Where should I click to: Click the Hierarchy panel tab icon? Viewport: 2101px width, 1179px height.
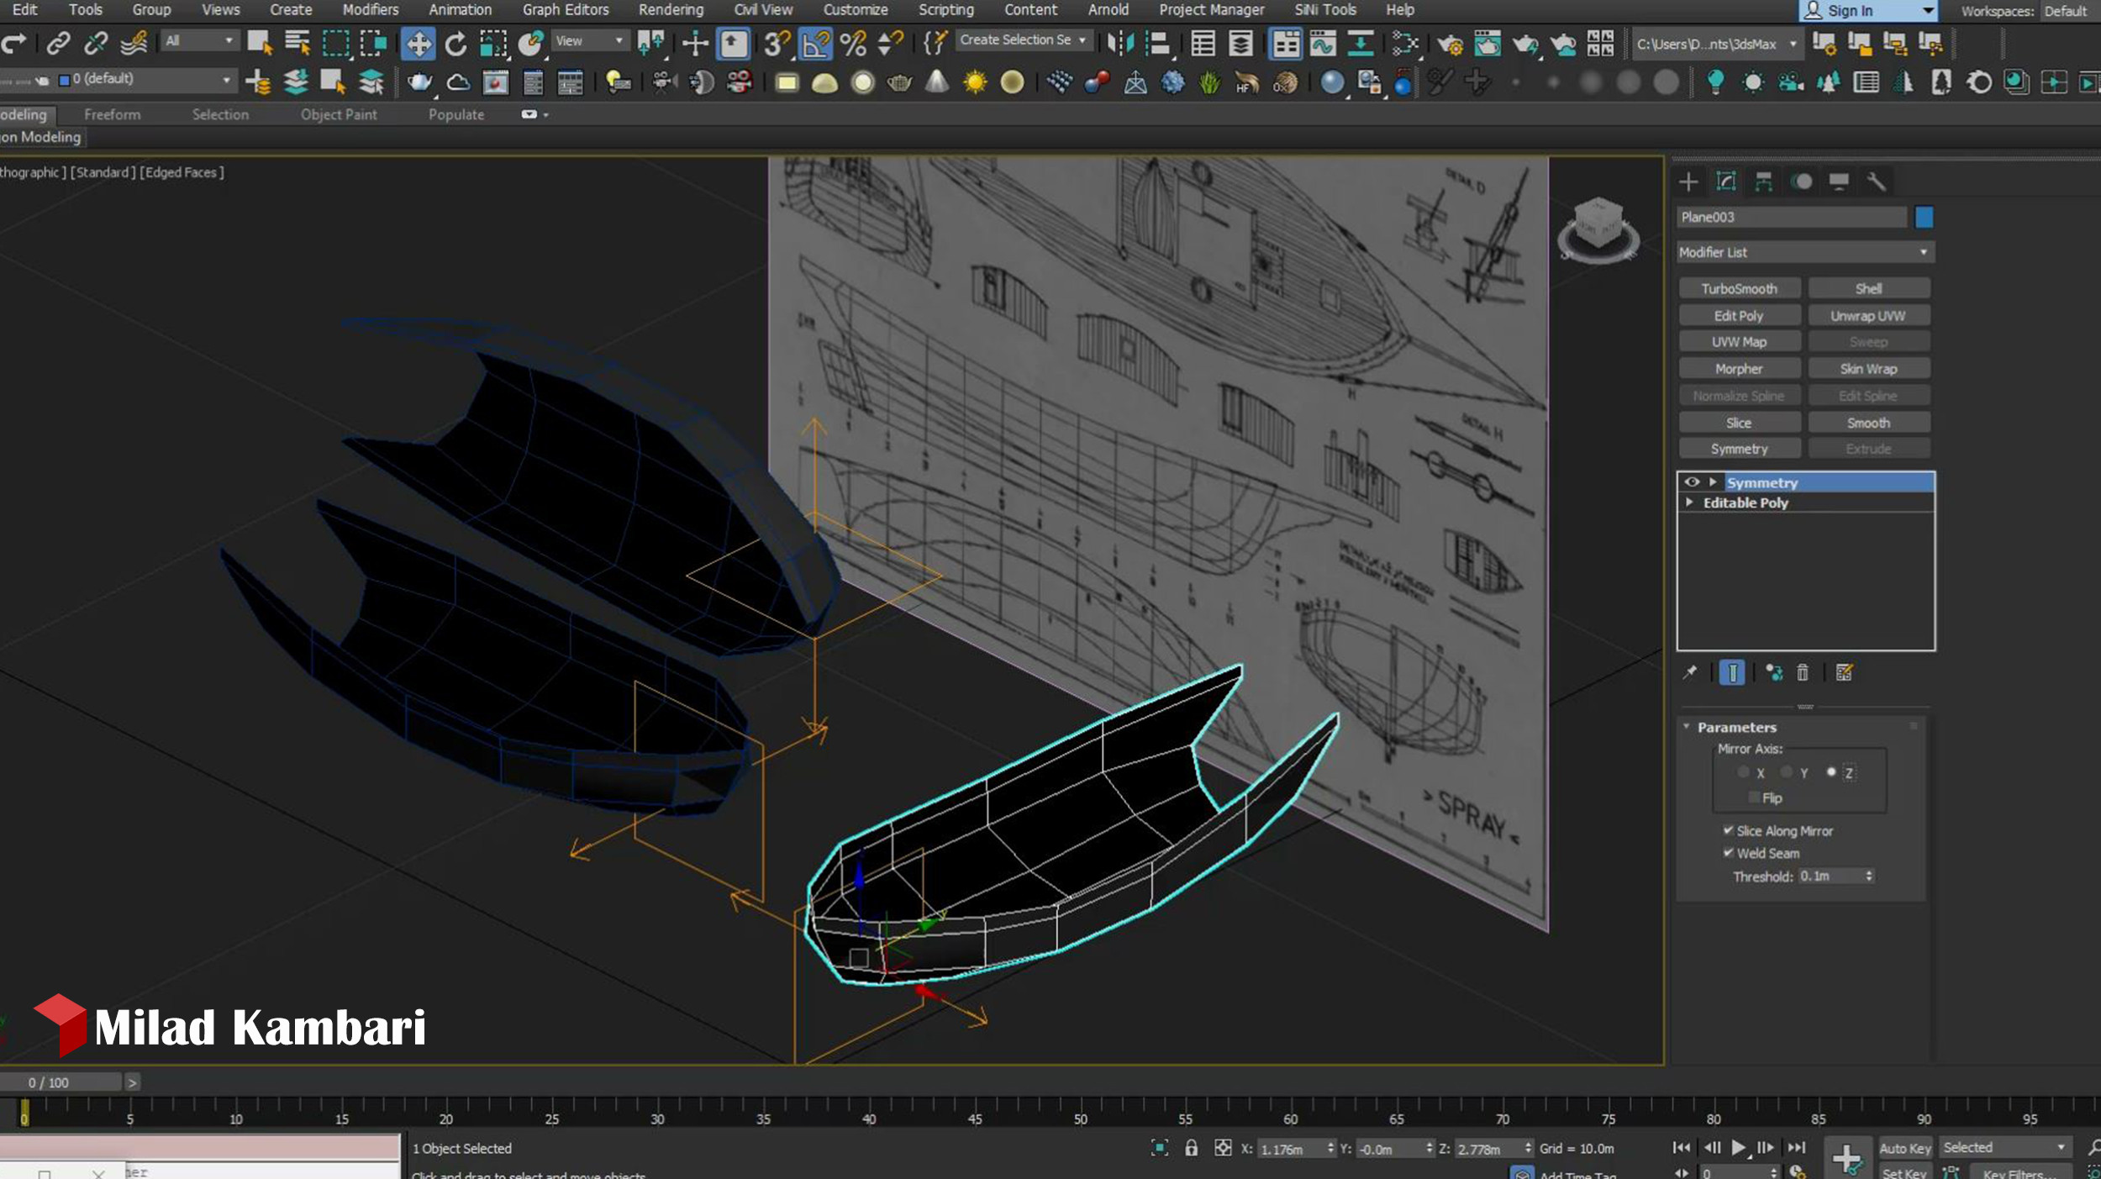tap(1763, 182)
